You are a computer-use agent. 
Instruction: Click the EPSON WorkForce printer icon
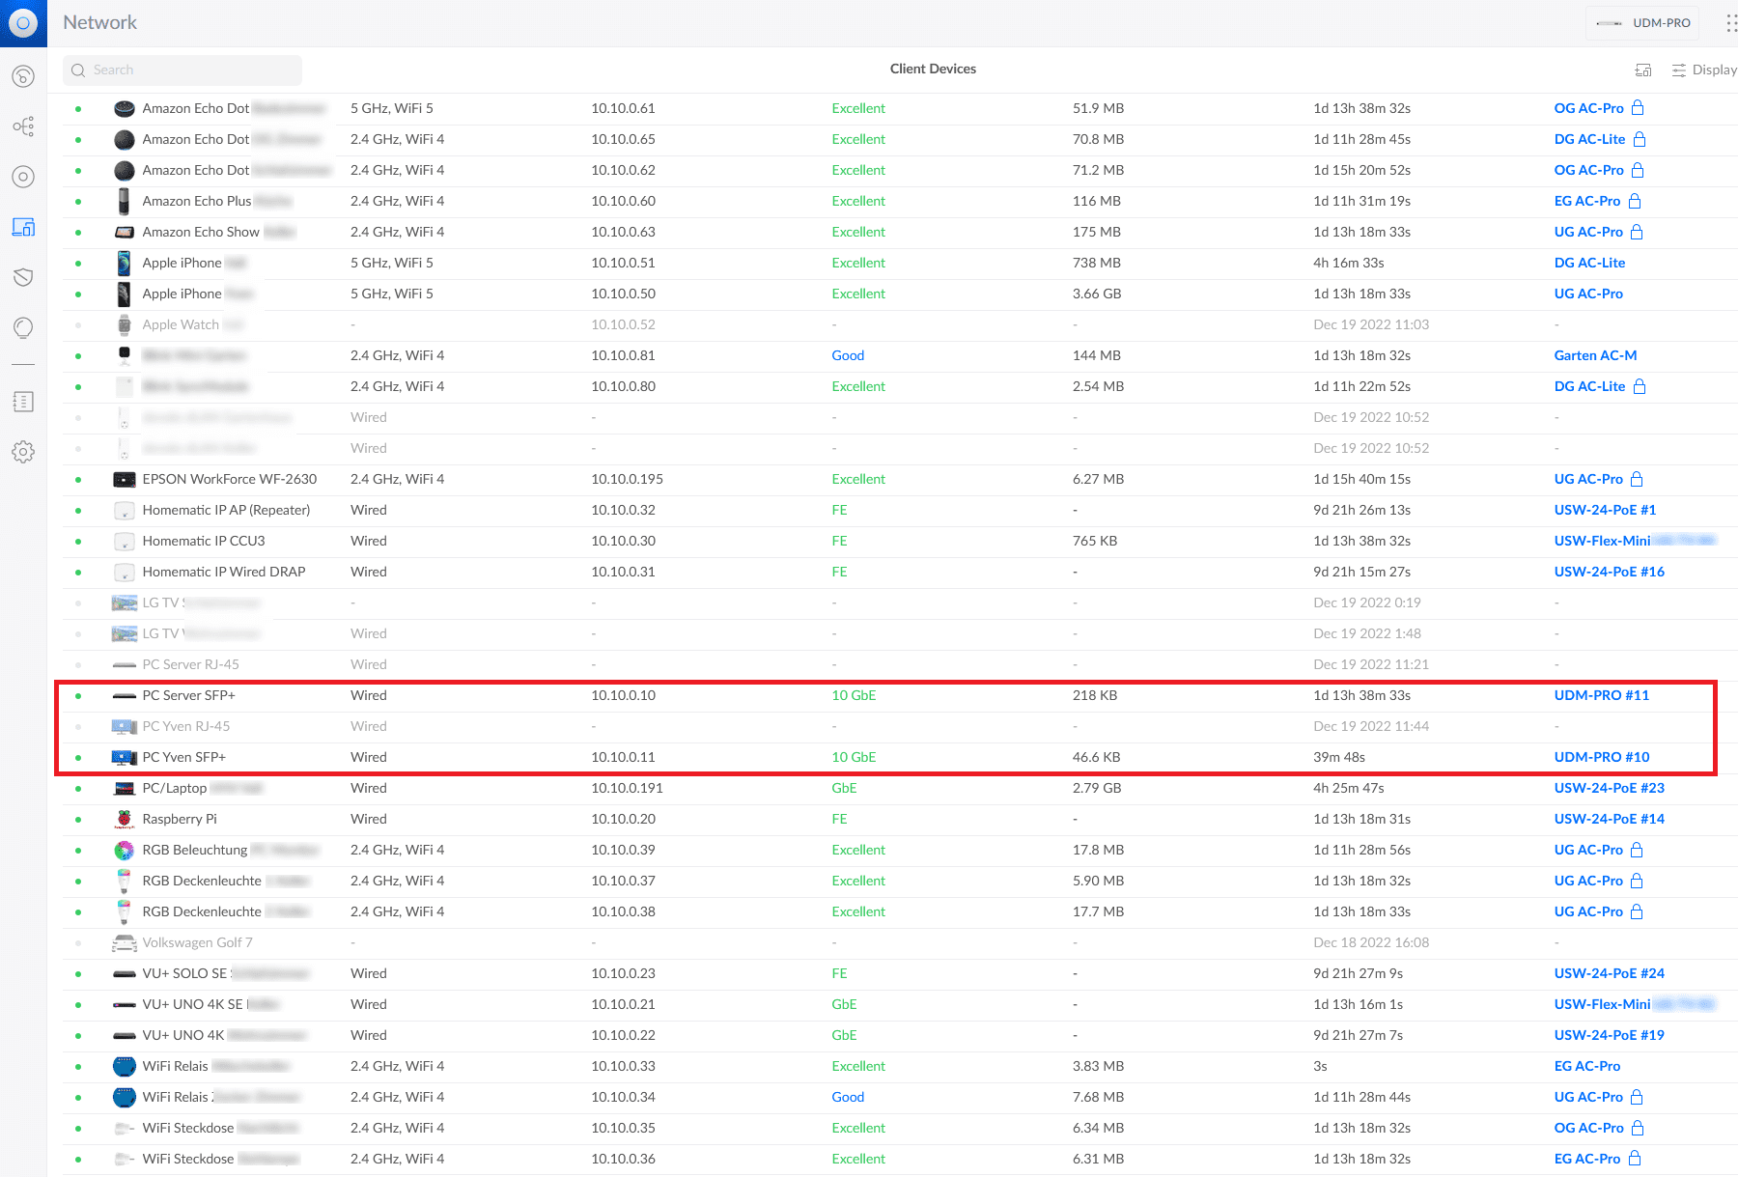(x=124, y=479)
